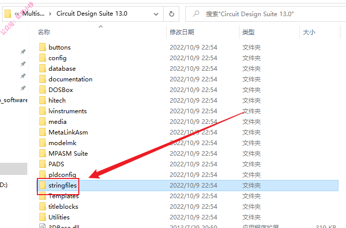
Task: Click the database folder icon
Action: pos(42,68)
